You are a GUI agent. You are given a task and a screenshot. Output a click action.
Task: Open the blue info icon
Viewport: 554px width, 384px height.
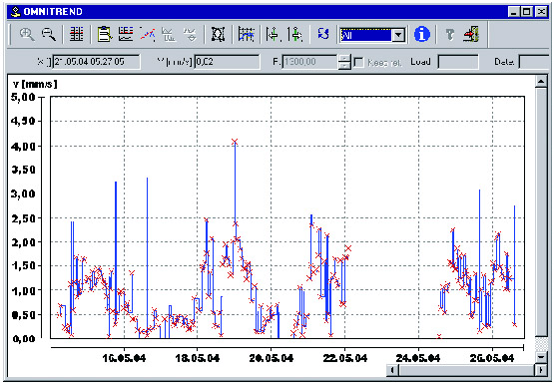click(x=422, y=35)
